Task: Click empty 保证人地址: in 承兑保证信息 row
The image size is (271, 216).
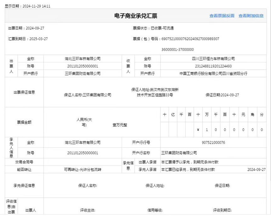Action: 155,185
